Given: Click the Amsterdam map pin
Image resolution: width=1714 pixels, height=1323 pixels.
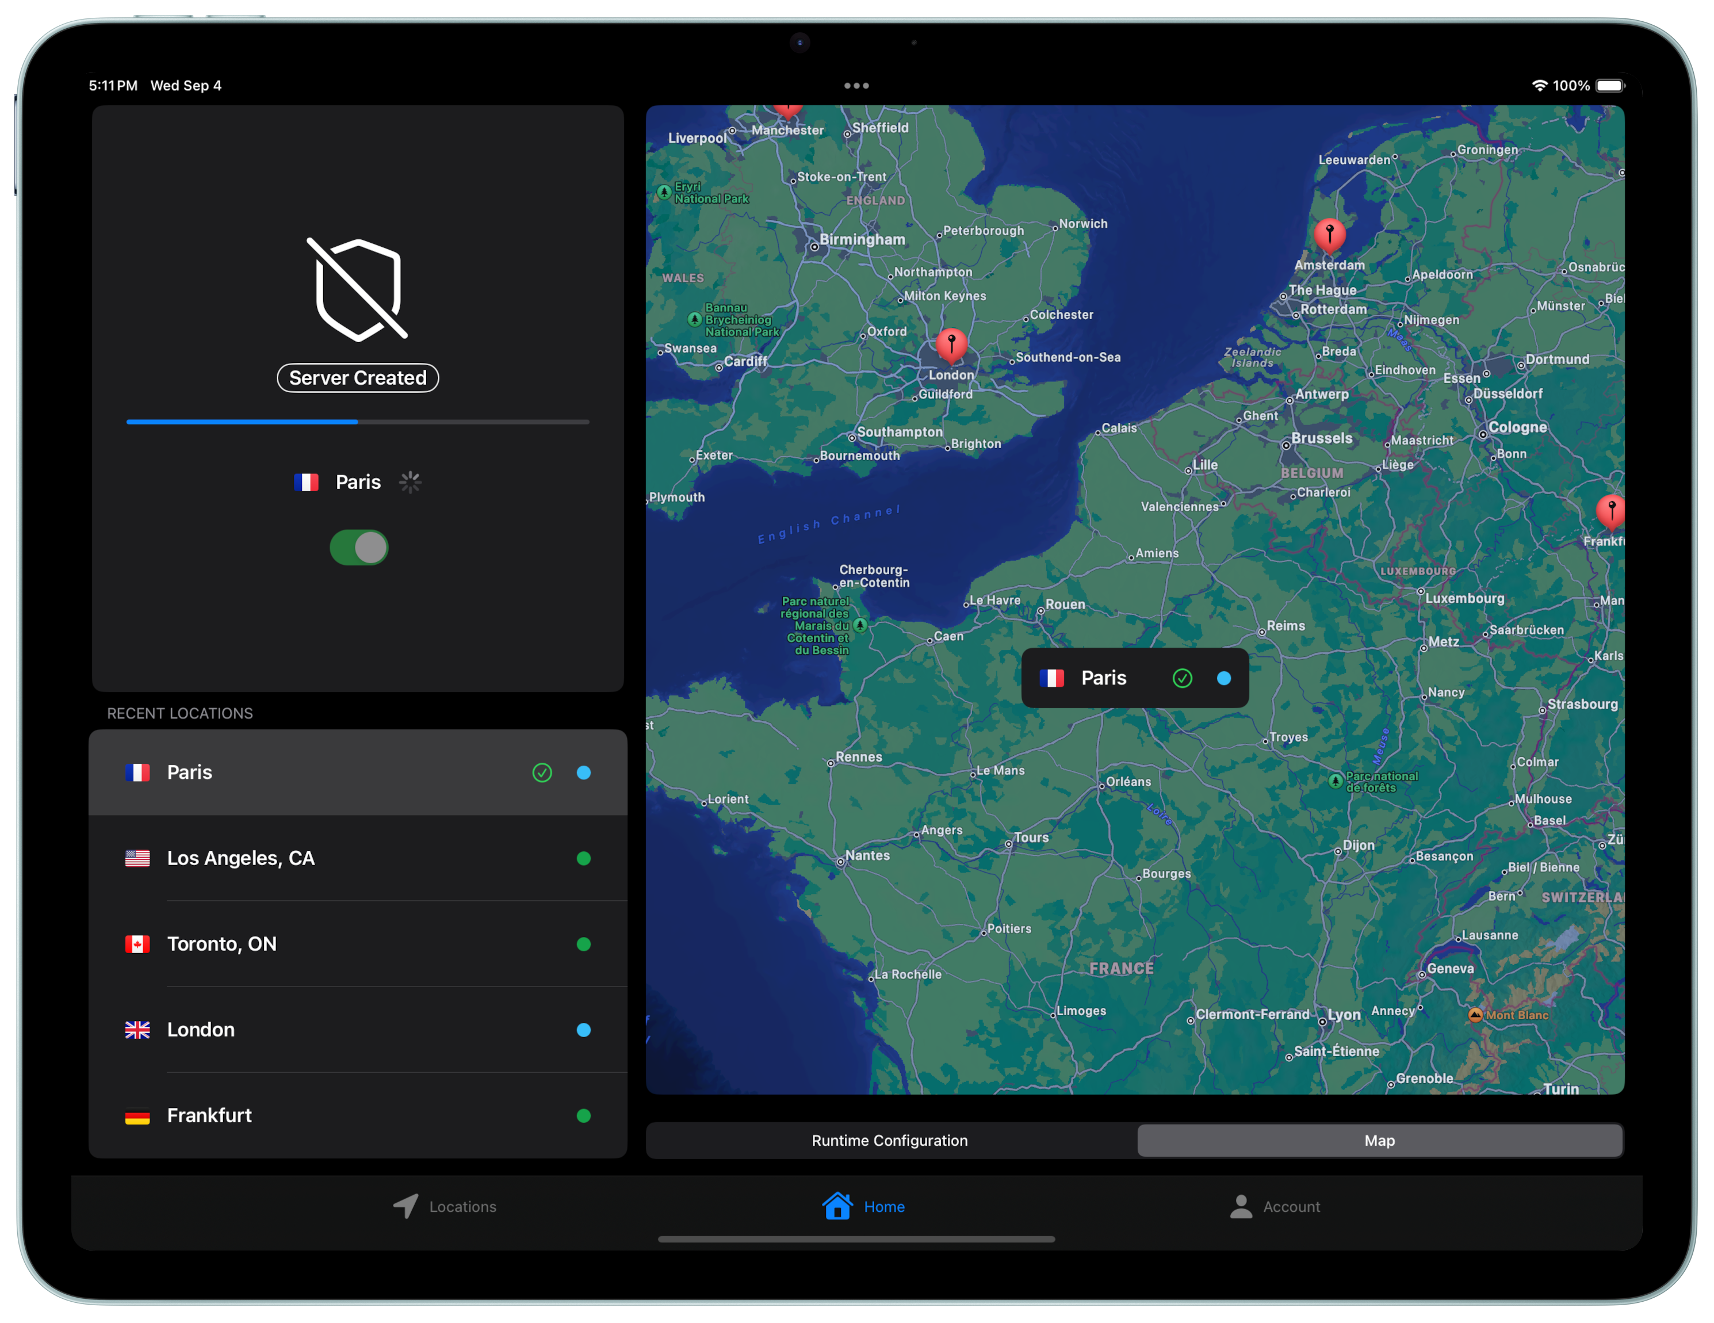Looking at the screenshot, I should tap(1329, 235).
